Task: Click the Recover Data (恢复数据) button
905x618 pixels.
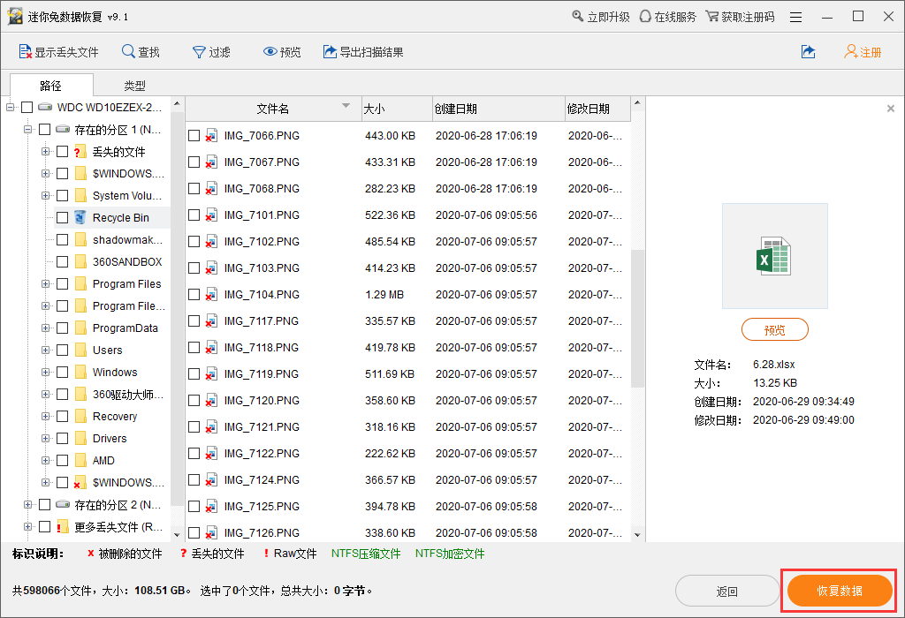Action: [840, 591]
